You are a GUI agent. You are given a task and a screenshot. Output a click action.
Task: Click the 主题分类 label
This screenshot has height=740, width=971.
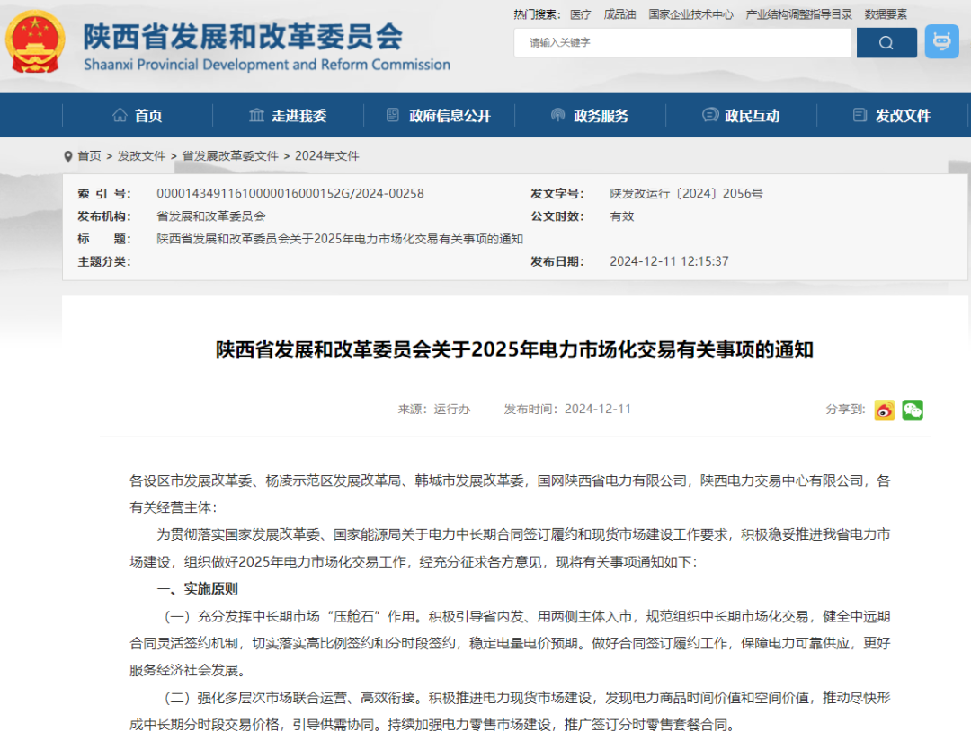[x=104, y=261]
